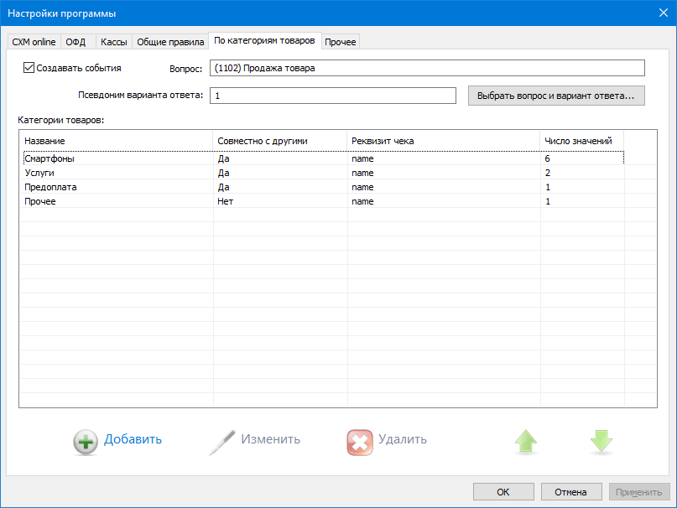Click the Число значений column header
677x508 pixels.
581,140
